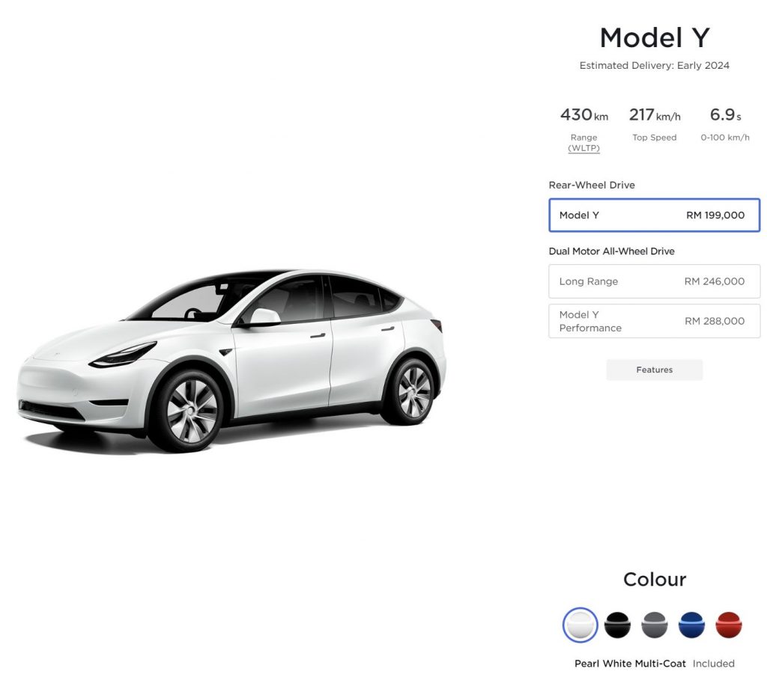Click the 430 km range figure
This screenshot has height=677, width=767.
(584, 114)
